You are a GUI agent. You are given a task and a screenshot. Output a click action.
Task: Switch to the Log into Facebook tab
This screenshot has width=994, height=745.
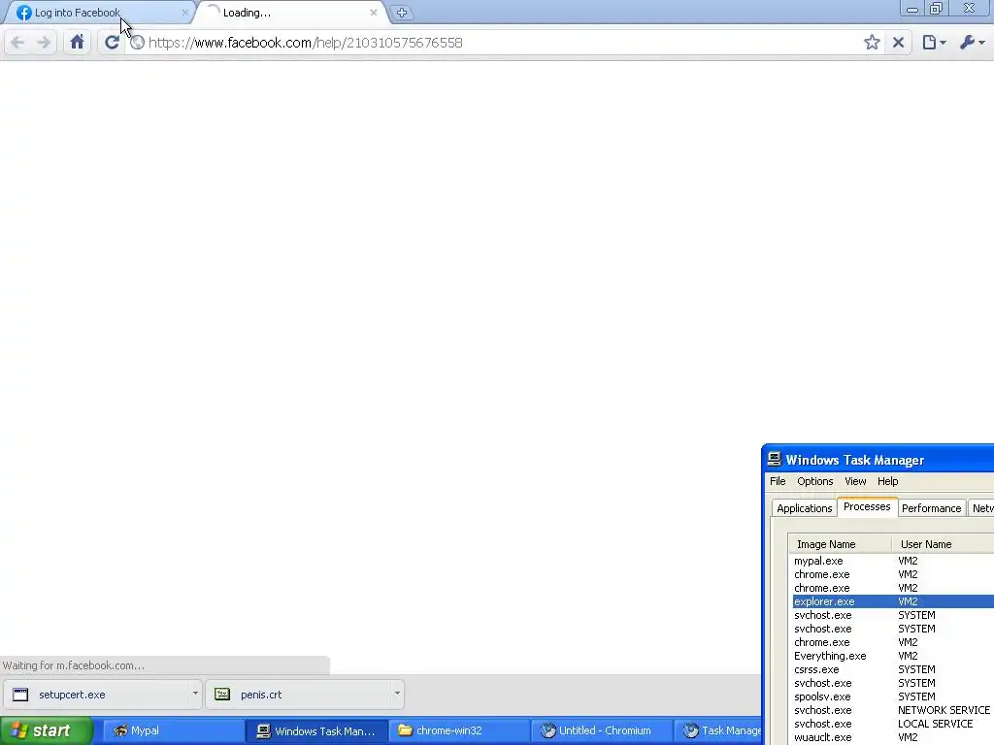click(x=98, y=13)
